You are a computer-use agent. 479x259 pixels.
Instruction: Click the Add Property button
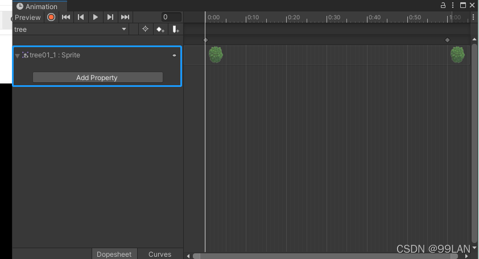(x=98, y=77)
